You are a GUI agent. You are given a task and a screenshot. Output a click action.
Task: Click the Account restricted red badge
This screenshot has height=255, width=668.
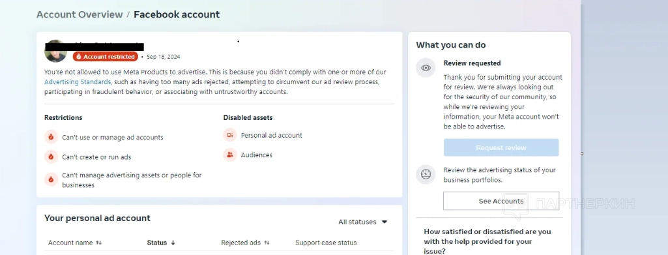coord(106,56)
